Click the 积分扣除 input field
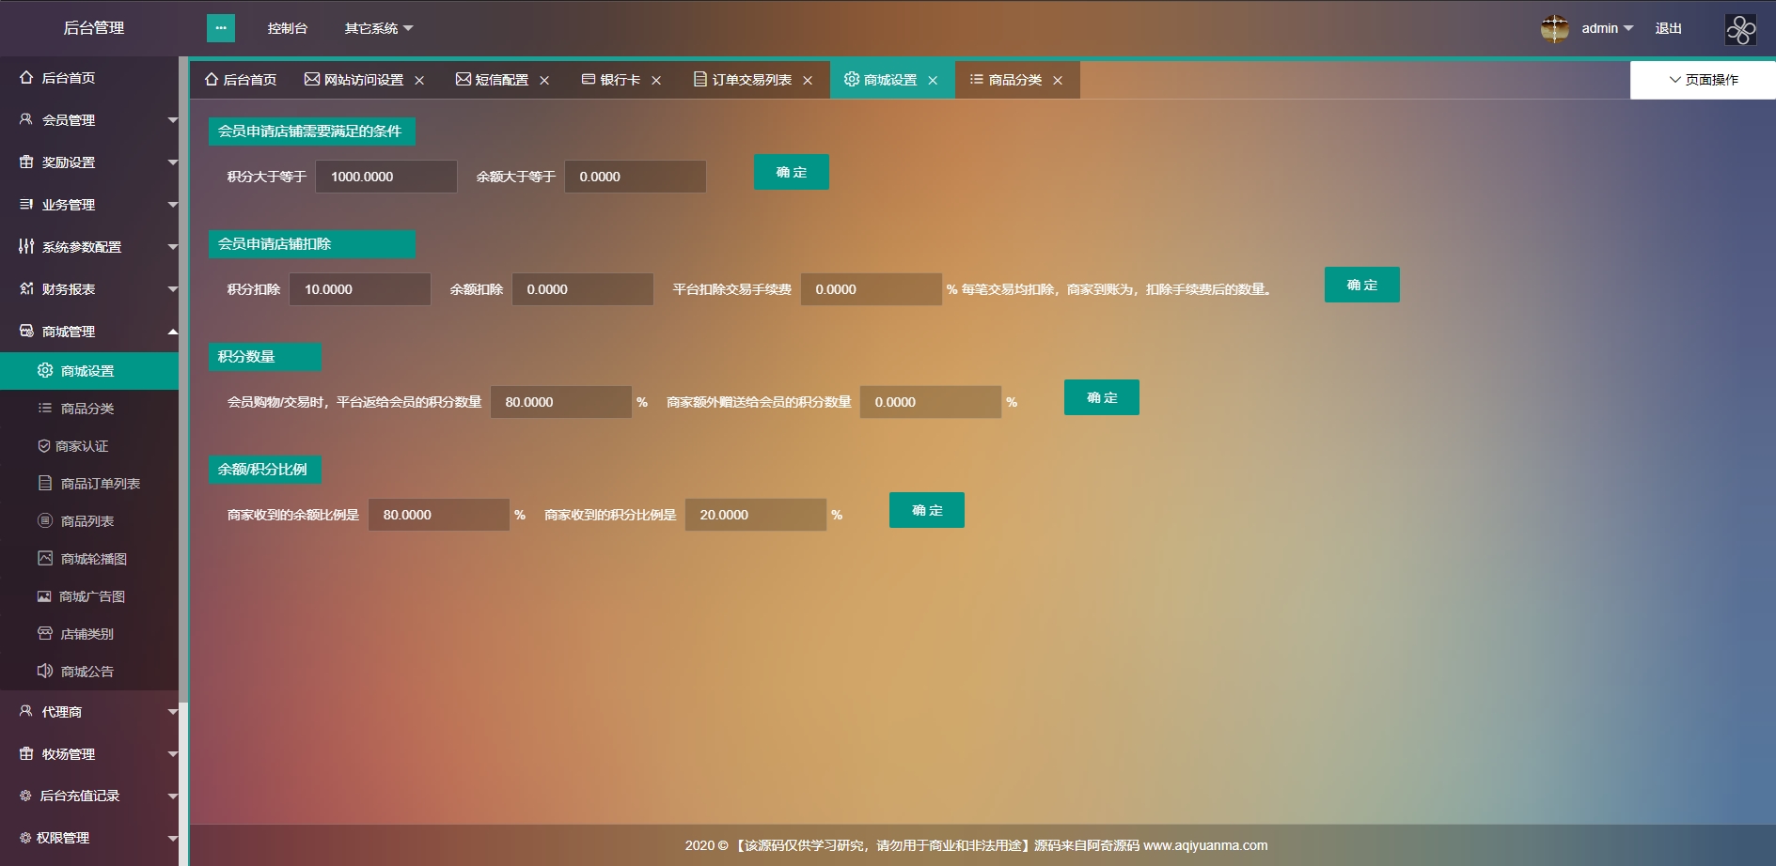1776x866 pixels. (x=360, y=289)
